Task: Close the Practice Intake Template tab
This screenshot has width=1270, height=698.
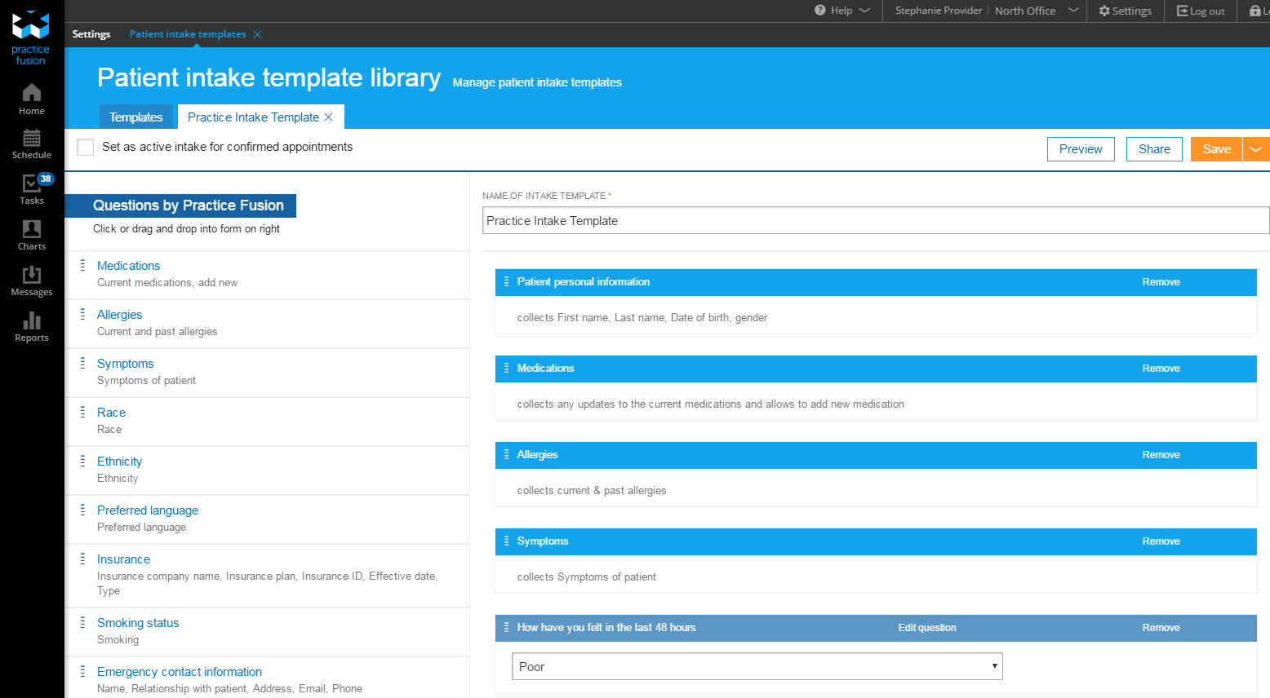Action: point(329,117)
